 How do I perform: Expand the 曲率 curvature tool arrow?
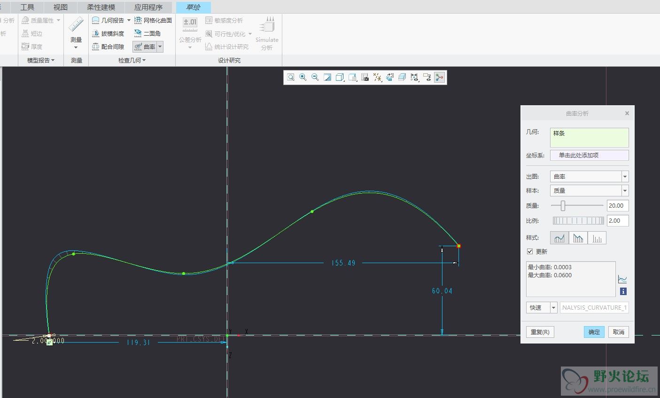(x=160, y=47)
